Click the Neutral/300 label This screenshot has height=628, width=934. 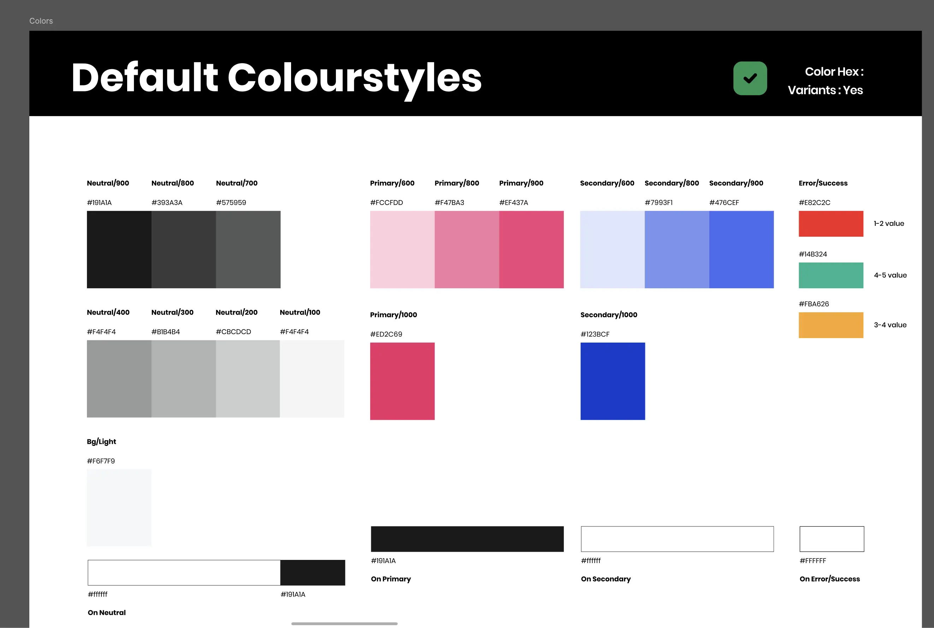(x=172, y=312)
